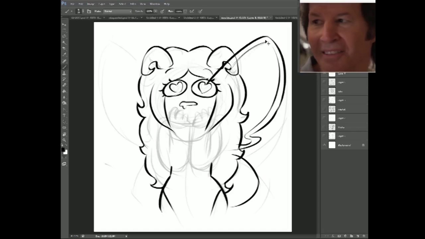Add a layer mask

click(339, 236)
